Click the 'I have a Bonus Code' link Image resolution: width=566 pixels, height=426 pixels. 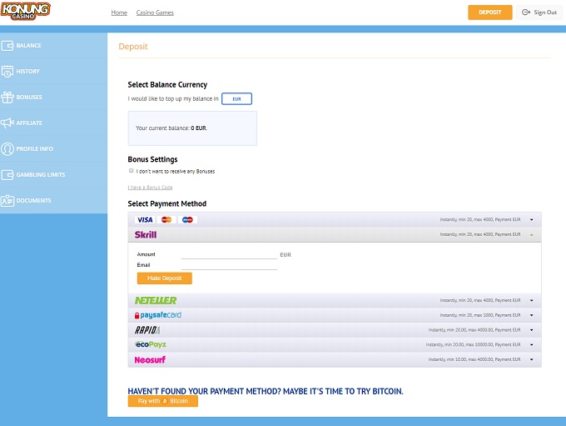pyautogui.click(x=150, y=188)
